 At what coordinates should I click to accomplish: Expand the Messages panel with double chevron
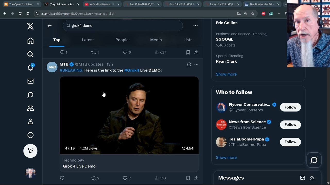coord(312,178)
